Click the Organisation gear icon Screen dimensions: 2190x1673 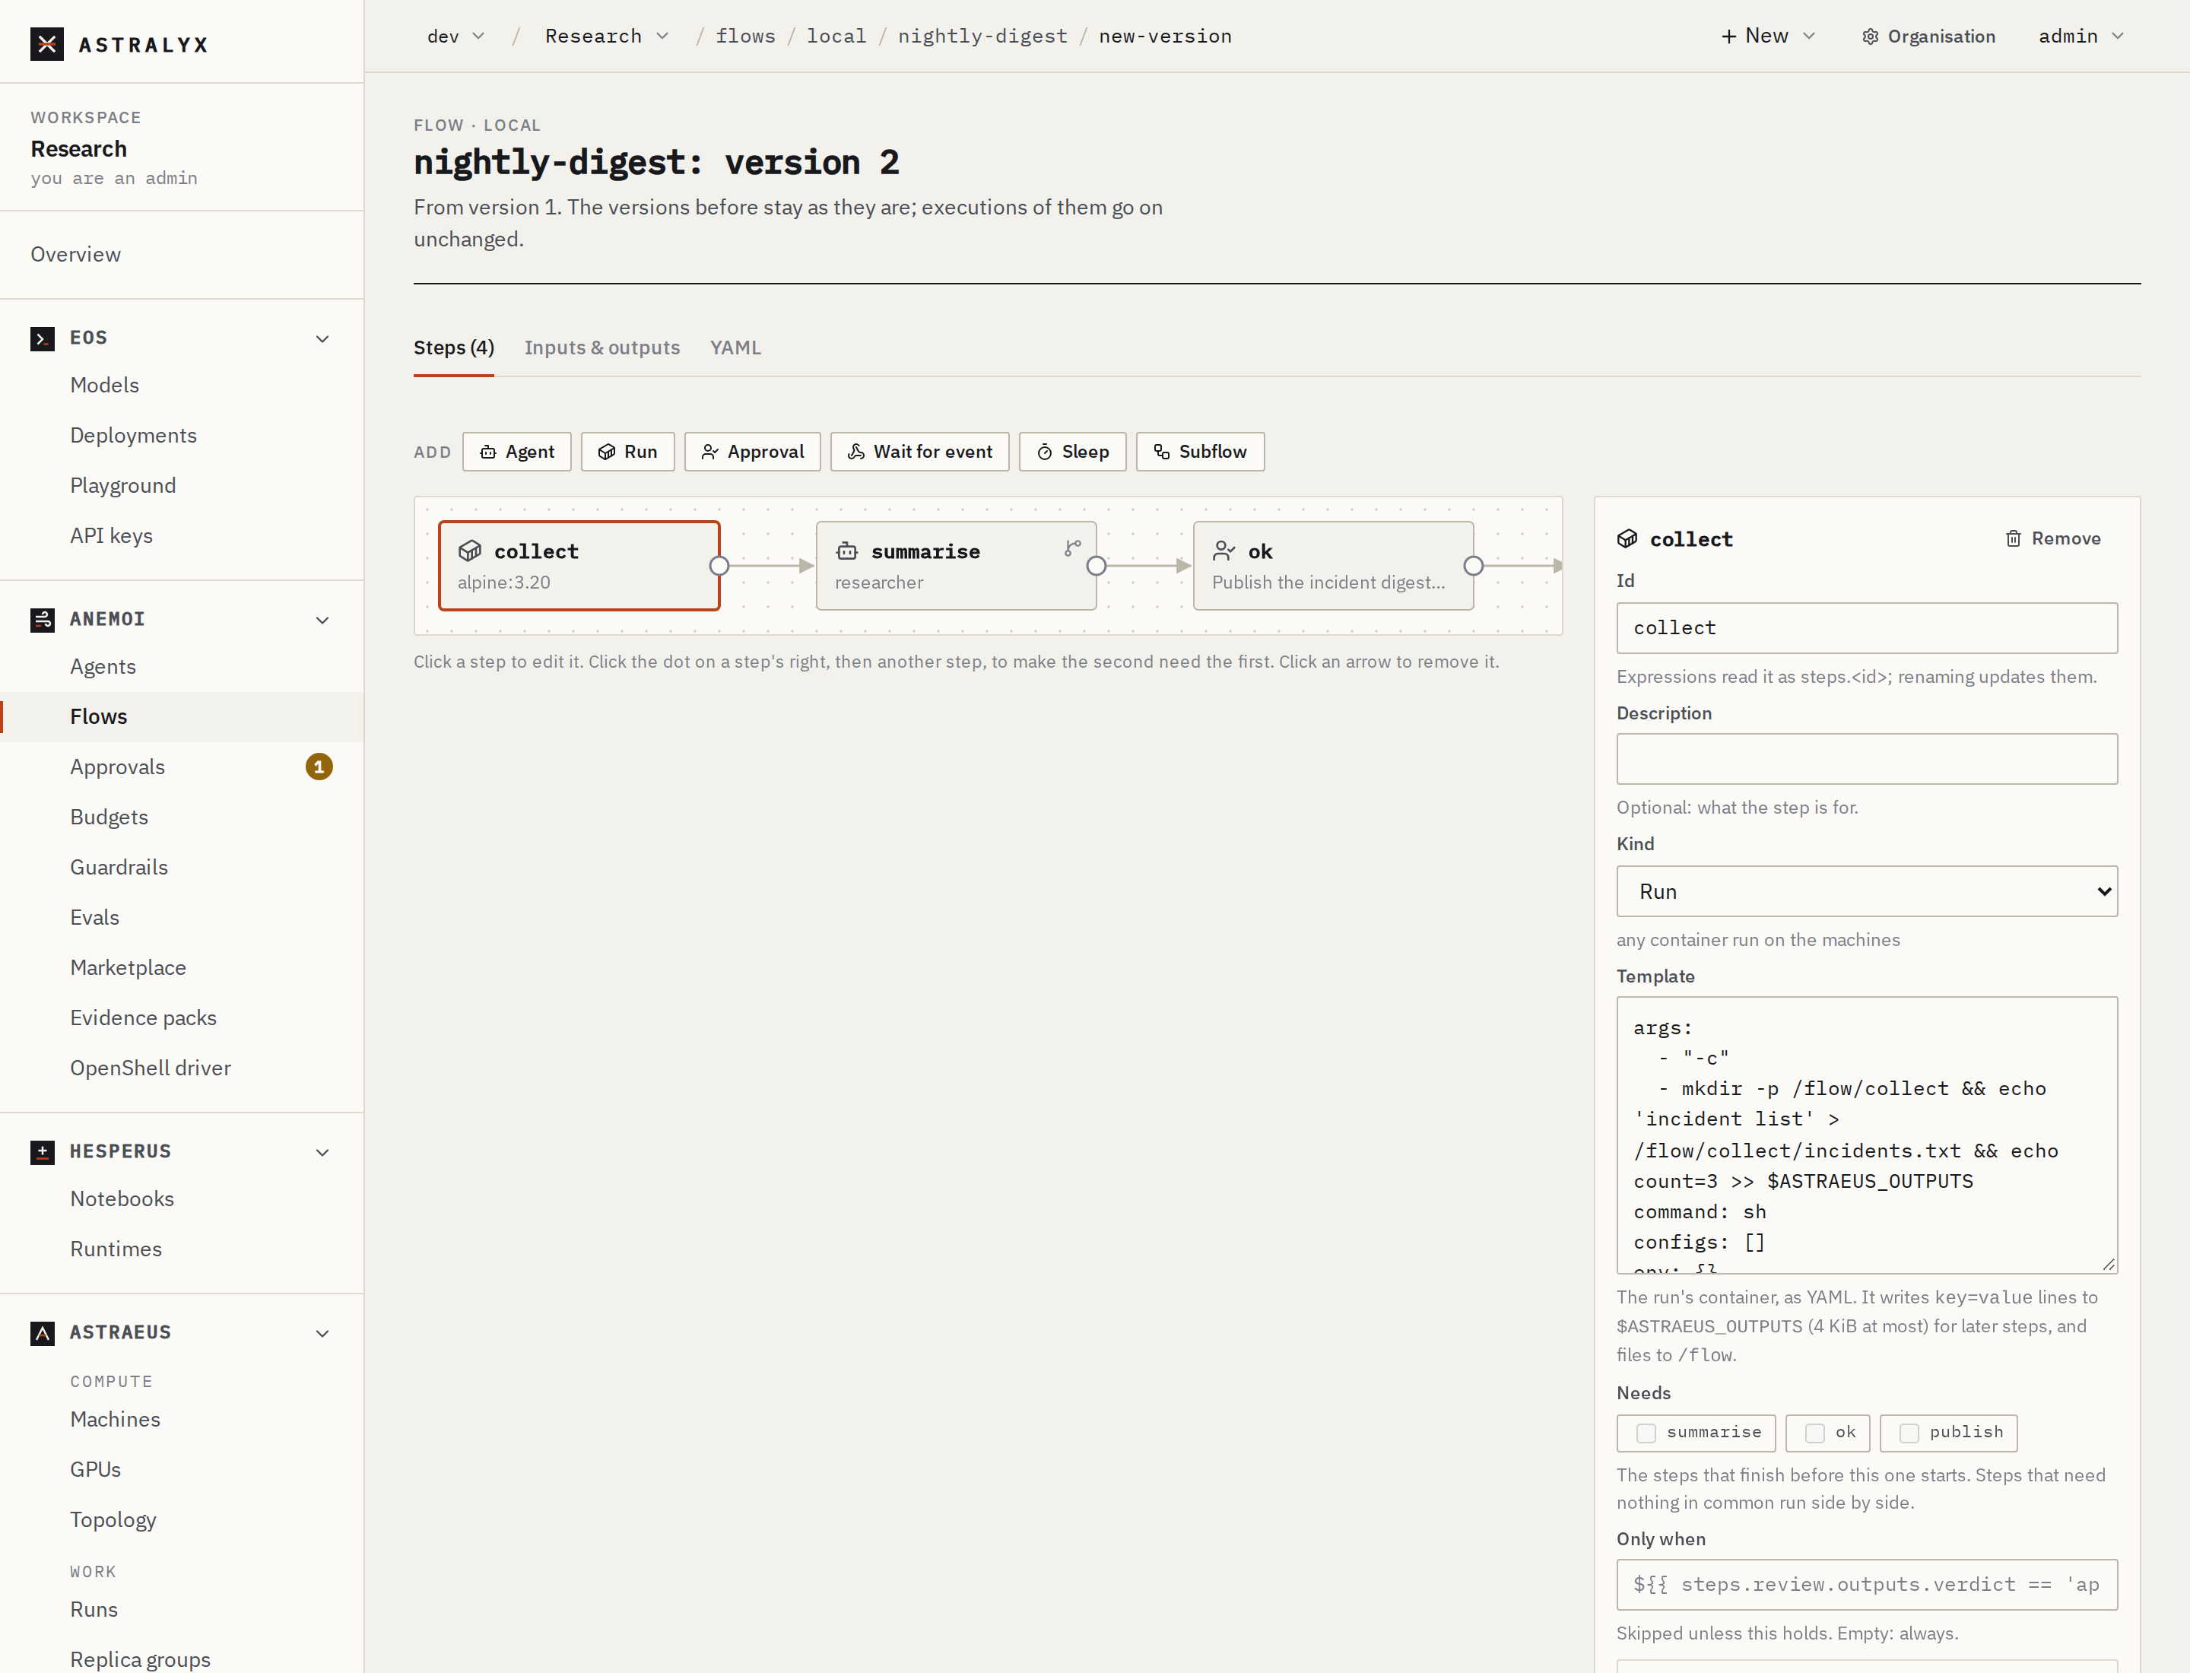click(1871, 37)
